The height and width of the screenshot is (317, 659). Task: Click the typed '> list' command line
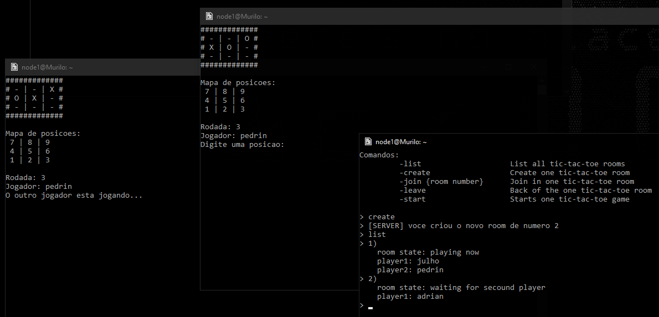372,234
